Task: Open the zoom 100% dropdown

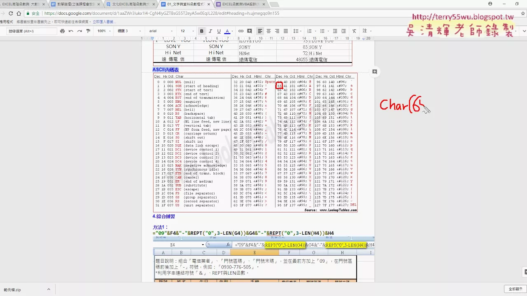Action: [x=104, y=31]
